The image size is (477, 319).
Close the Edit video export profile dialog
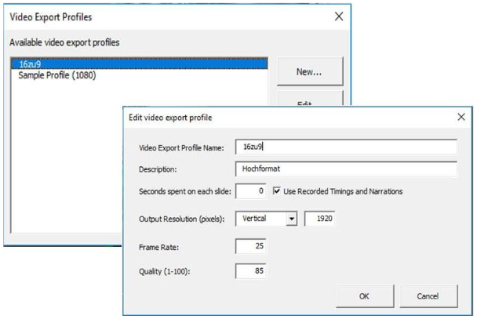coord(461,117)
